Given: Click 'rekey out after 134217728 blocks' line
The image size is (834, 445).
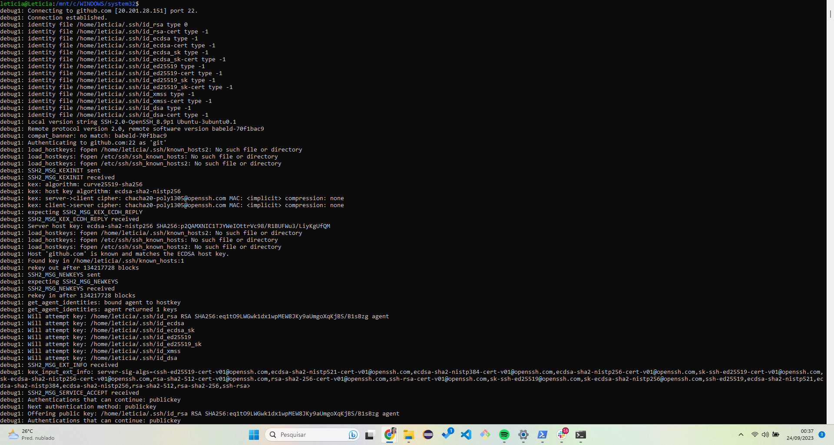Looking at the screenshot, I should pyautogui.click(x=69, y=267).
